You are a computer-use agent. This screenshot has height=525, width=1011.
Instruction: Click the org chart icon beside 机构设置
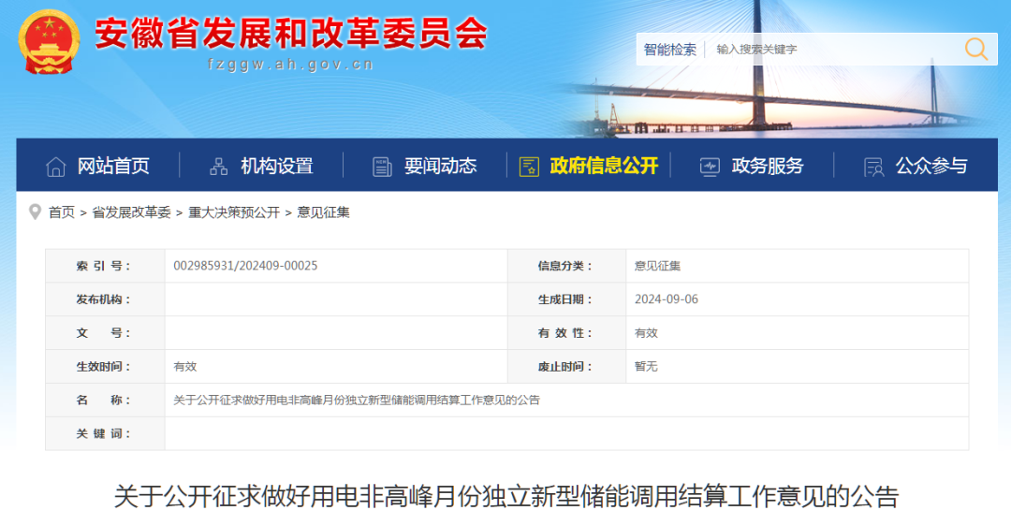pos(219,167)
